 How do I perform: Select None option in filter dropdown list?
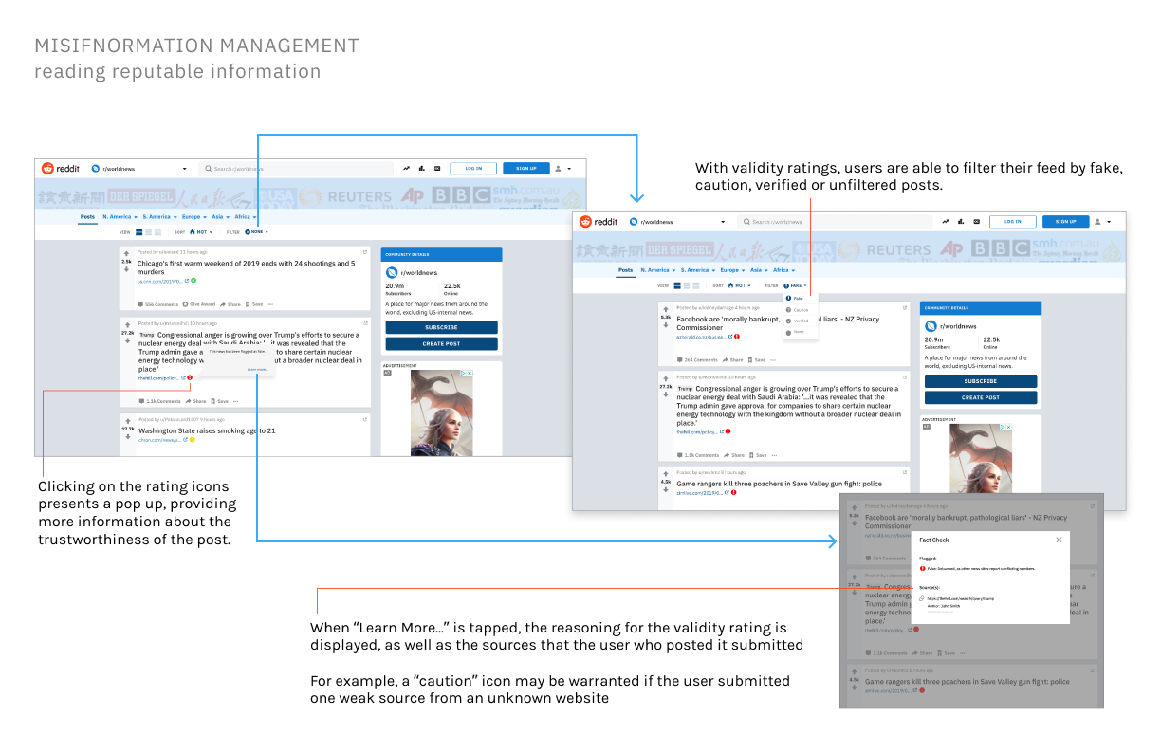click(x=799, y=333)
